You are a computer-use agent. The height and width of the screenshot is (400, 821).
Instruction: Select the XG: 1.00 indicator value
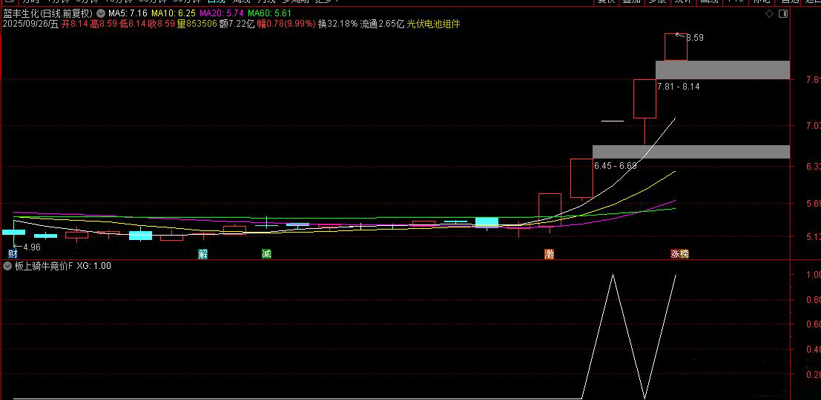tap(93, 266)
